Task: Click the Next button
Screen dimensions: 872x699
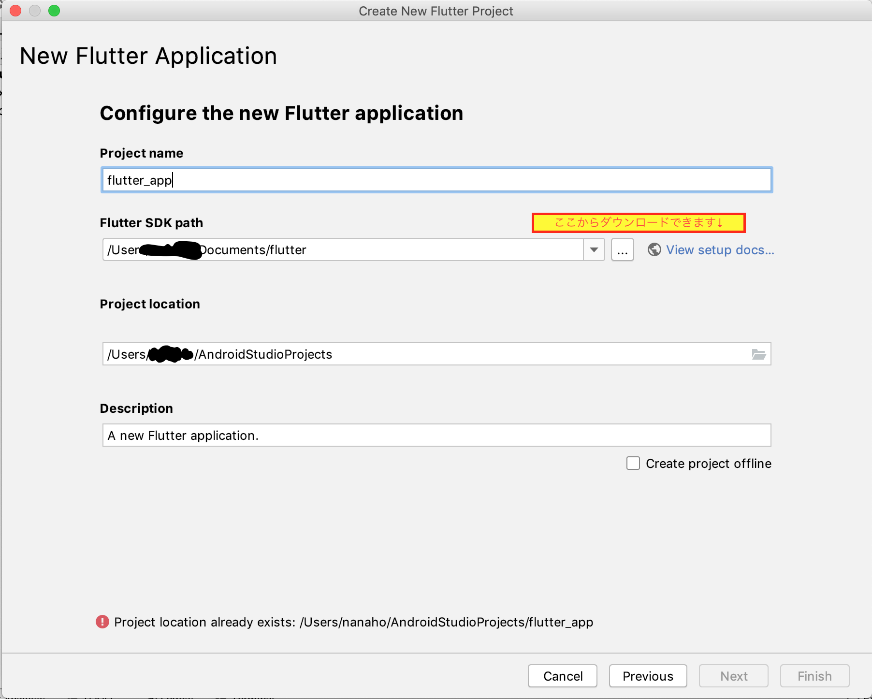Action: click(733, 676)
